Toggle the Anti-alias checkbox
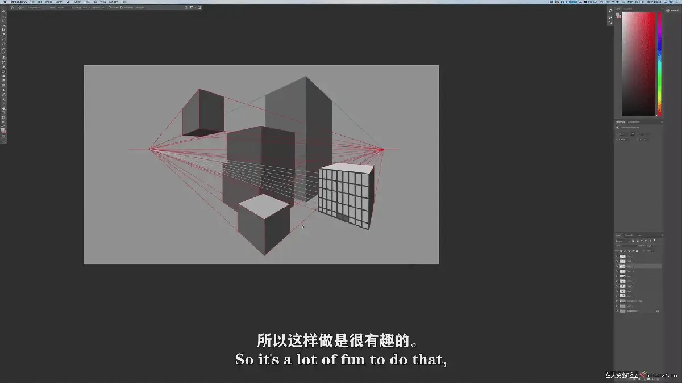 [110, 7]
